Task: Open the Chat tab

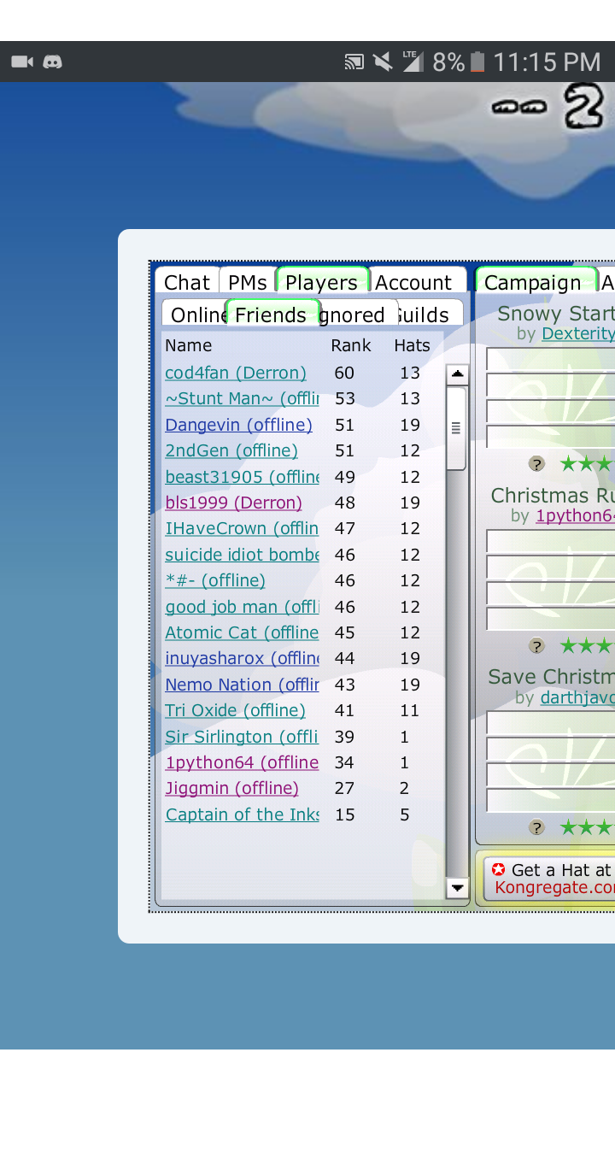Action: coord(186,282)
